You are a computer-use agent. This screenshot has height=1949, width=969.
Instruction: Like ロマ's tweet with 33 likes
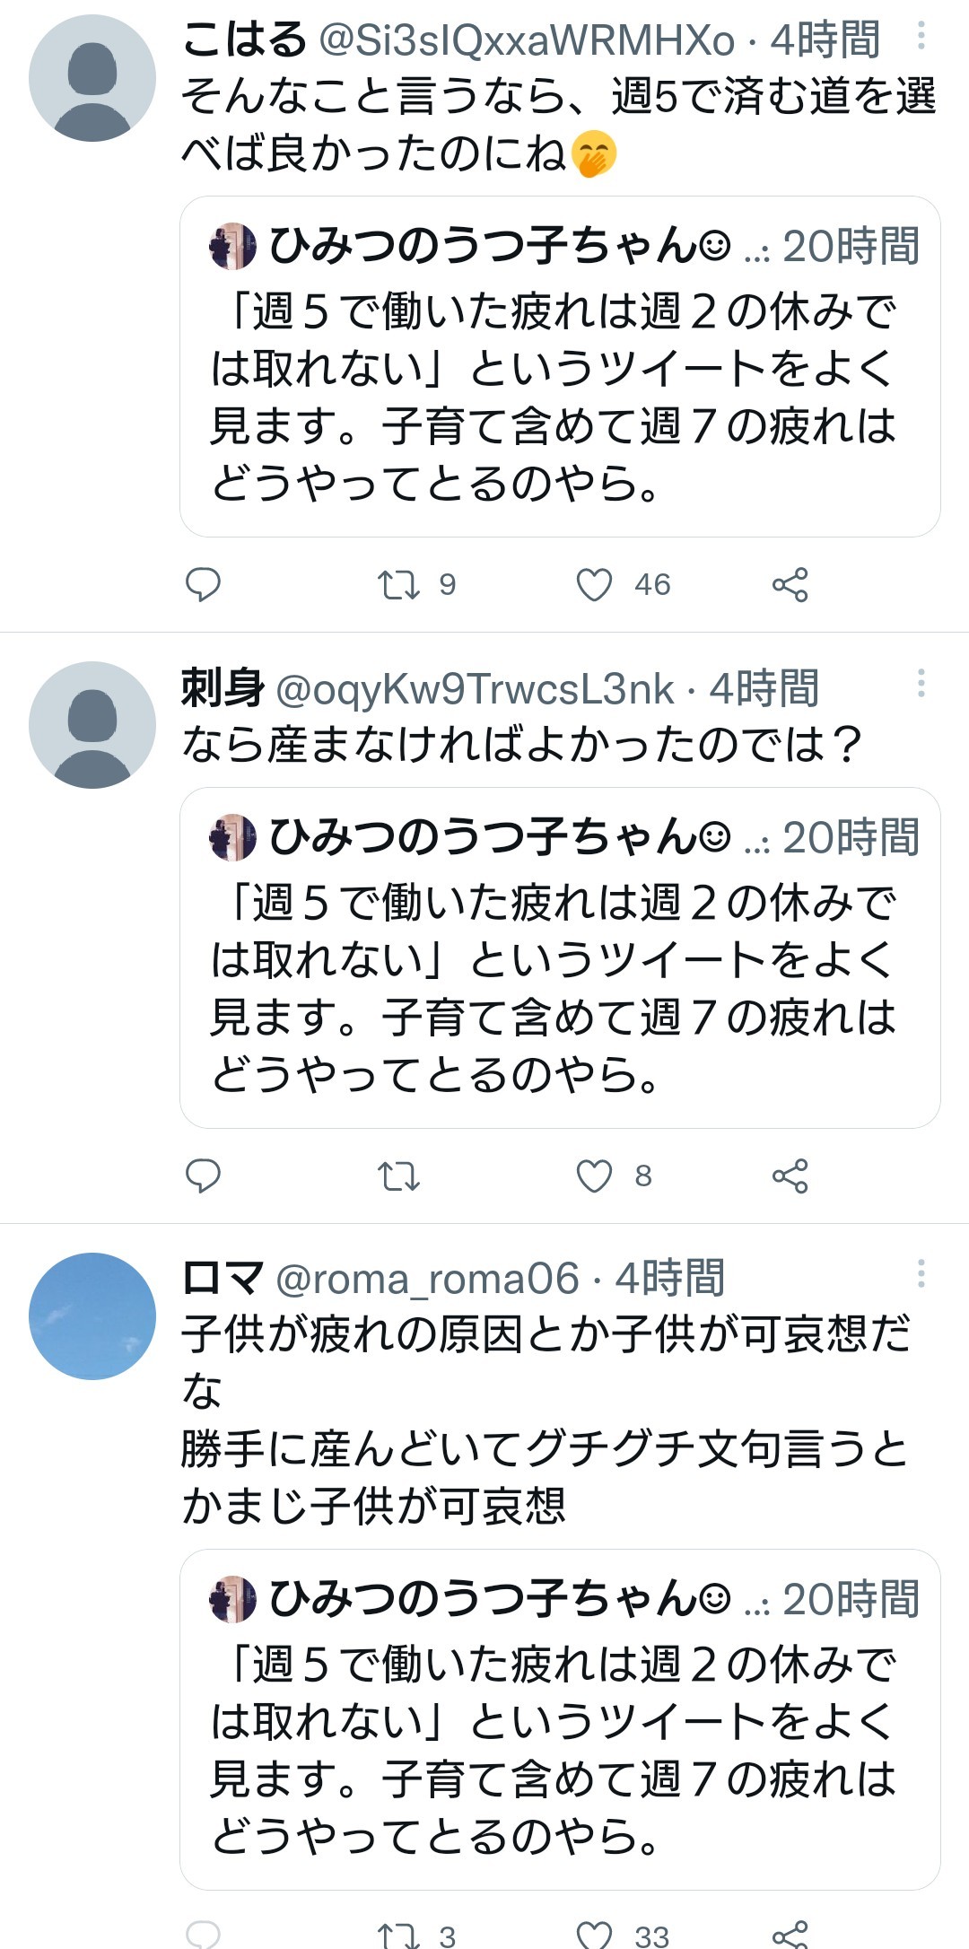pyautogui.click(x=594, y=1935)
